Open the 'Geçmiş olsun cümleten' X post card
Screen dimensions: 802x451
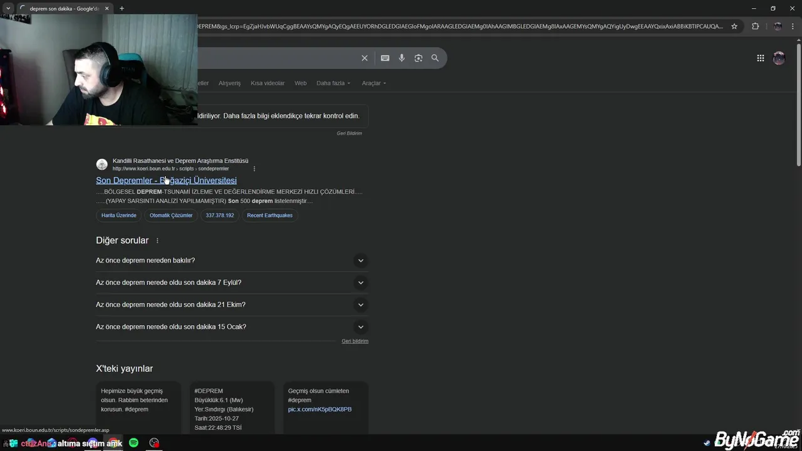[326, 409]
